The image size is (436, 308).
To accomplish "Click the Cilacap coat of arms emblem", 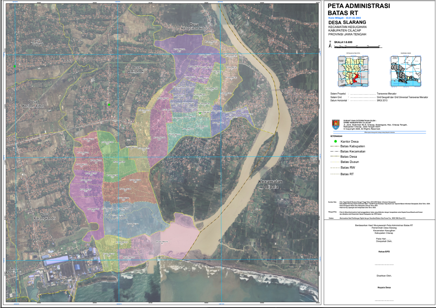I will (335, 124).
